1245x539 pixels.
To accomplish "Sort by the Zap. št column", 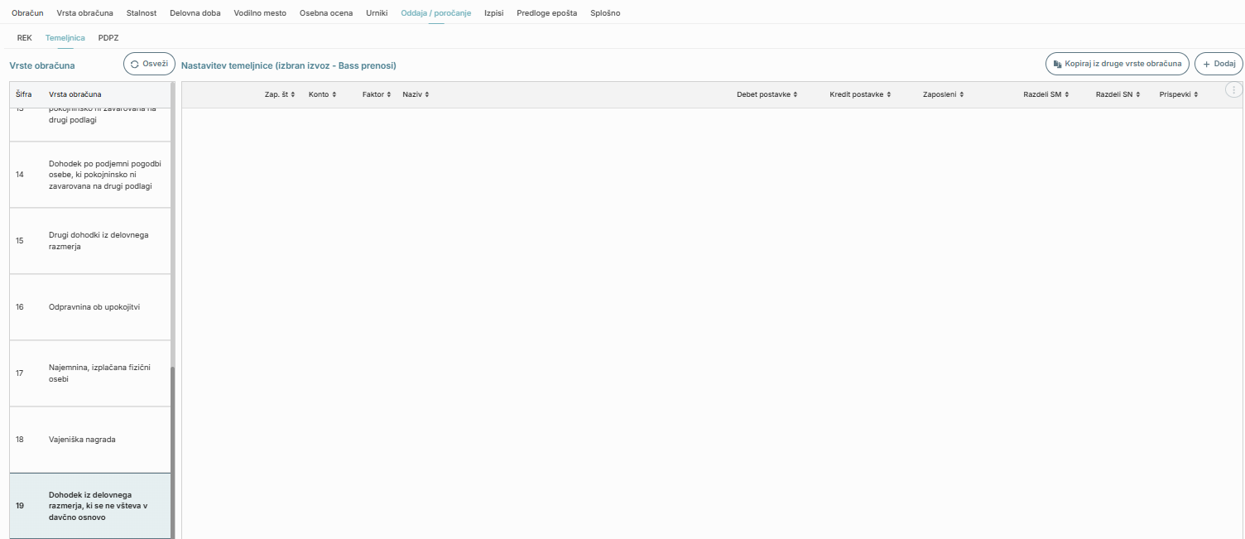I will click(280, 95).
